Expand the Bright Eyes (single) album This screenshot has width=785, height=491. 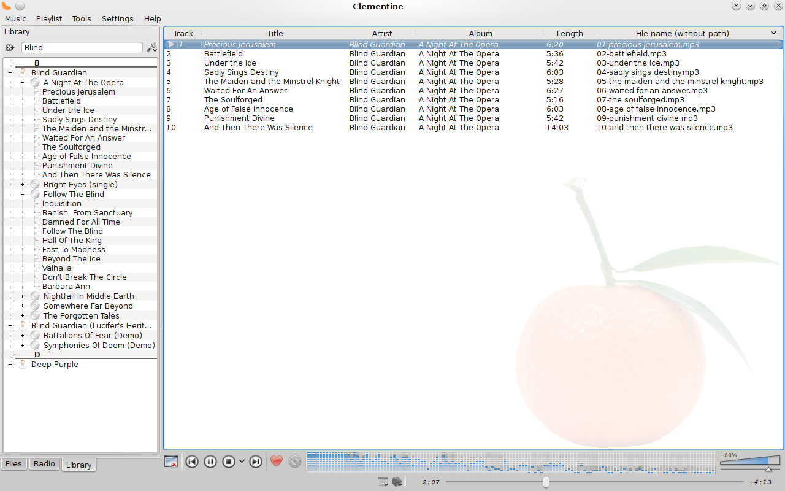[23, 184]
